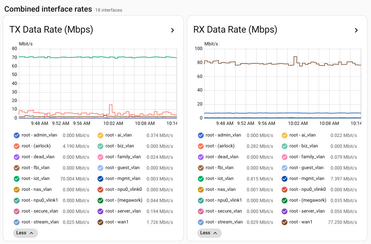This screenshot has width=371, height=244.
Task: Toggle family_vlan checkbox in TX legend
Action: [100, 157]
